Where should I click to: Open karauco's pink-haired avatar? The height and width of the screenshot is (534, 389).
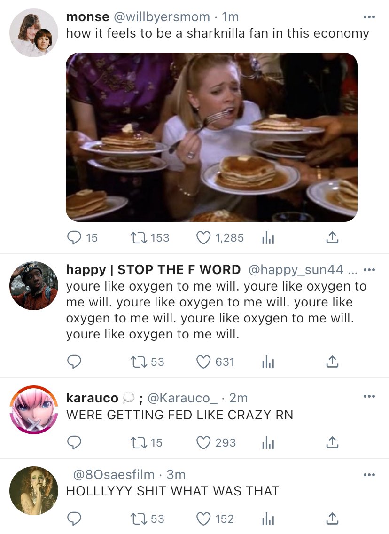coord(34,409)
